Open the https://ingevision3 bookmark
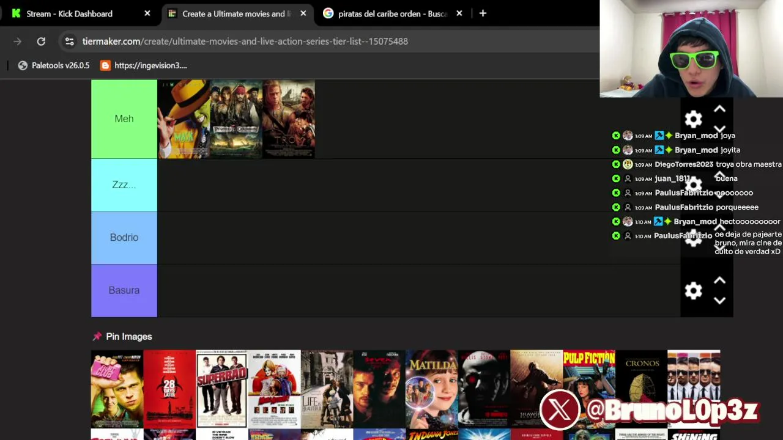783x440 pixels. (144, 65)
